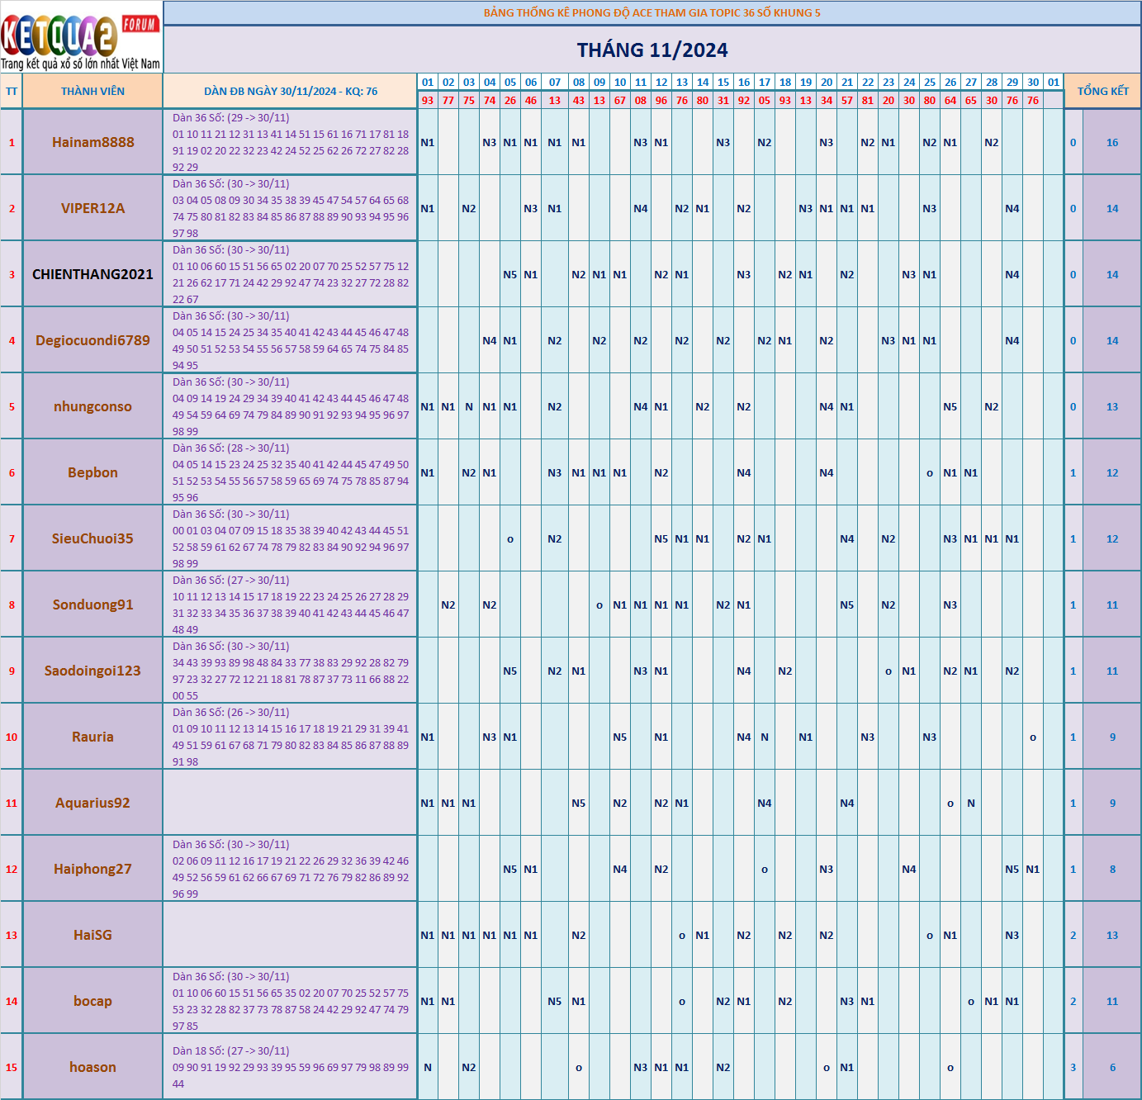Open member Hainam8888's name cell
Image resolution: width=1142 pixels, height=1100 pixels.
[92, 142]
